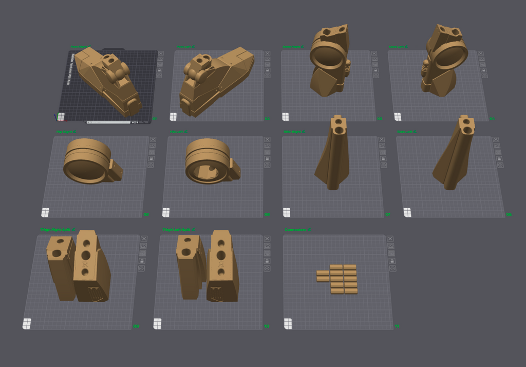Arrange objects on Knee Right plate
This screenshot has width=526, height=367.
click(x=375, y=64)
